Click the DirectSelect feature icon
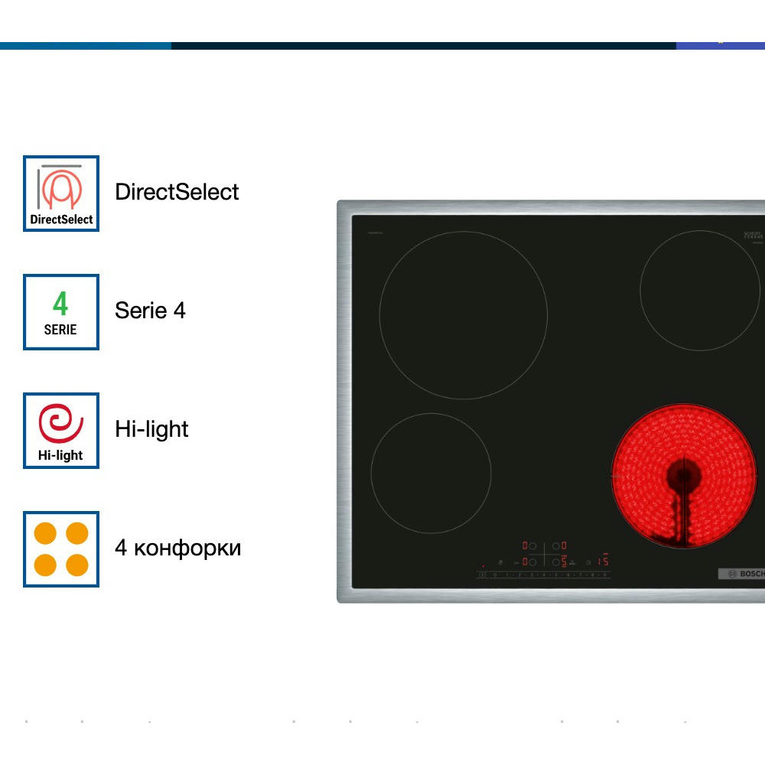This screenshot has width=765, height=765. click(x=61, y=194)
